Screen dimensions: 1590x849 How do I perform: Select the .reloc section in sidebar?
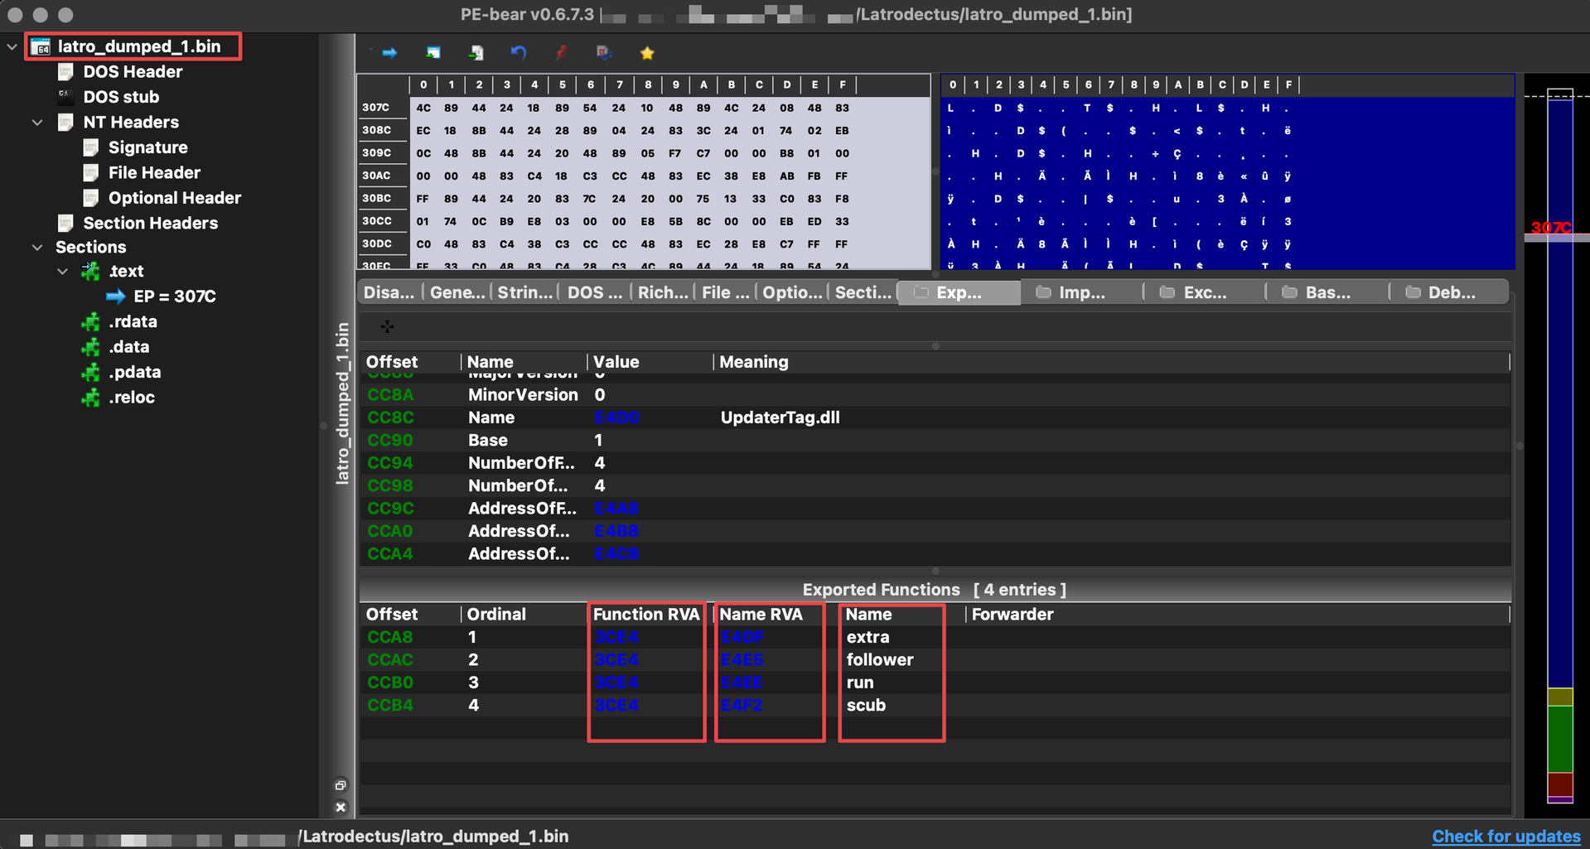pos(129,398)
